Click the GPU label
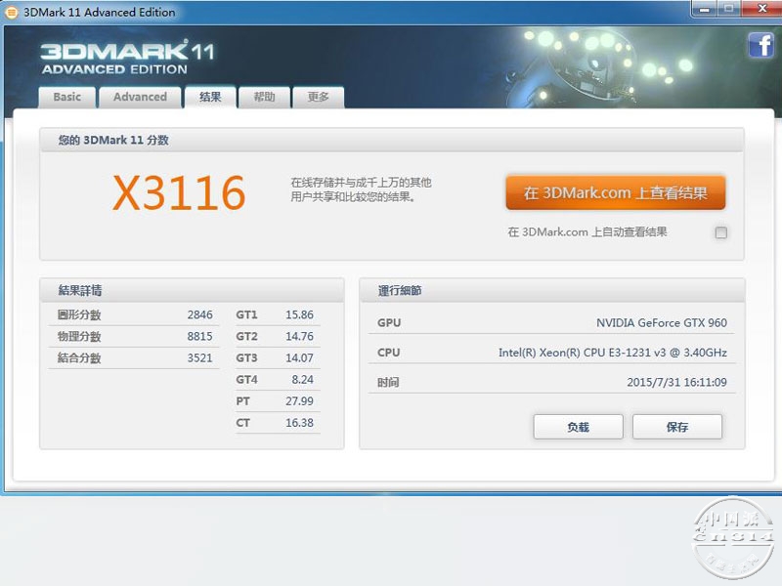Screen dimensions: 782x586 click(x=389, y=323)
